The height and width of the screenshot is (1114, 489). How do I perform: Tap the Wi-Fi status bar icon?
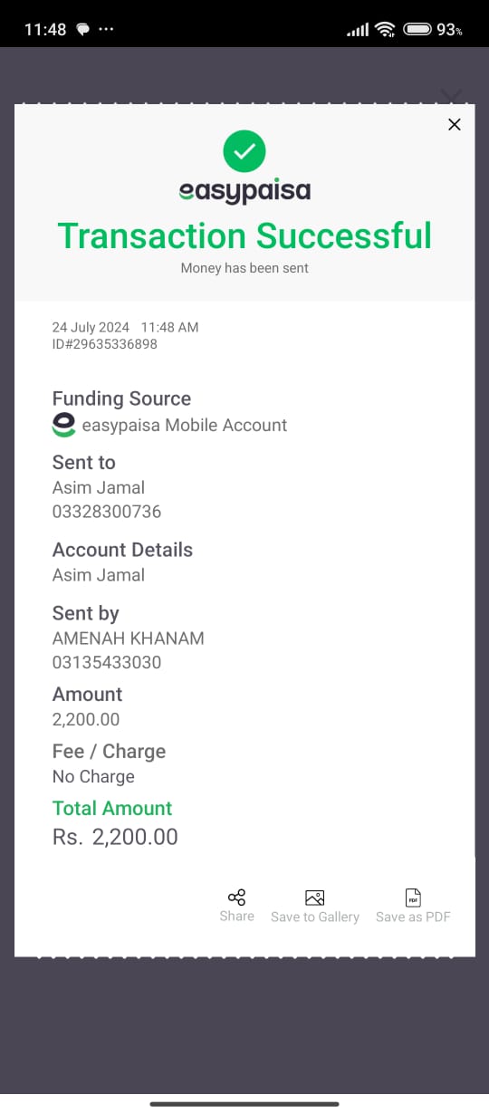tap(386, 29)
